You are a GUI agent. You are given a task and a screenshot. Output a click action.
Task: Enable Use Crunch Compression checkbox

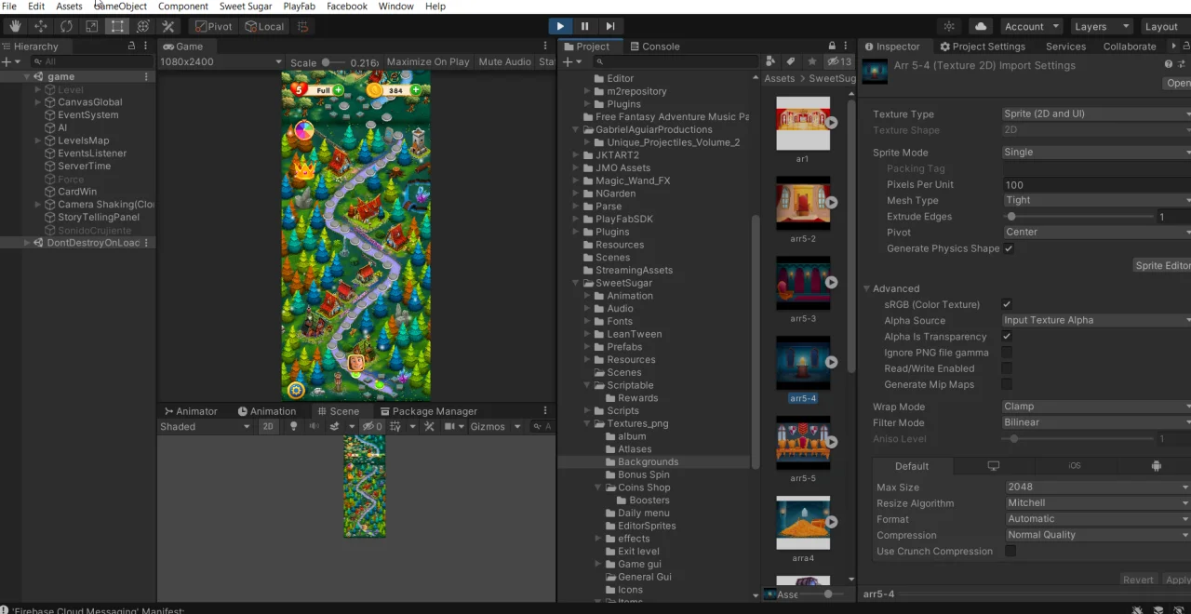[1010, 552]
